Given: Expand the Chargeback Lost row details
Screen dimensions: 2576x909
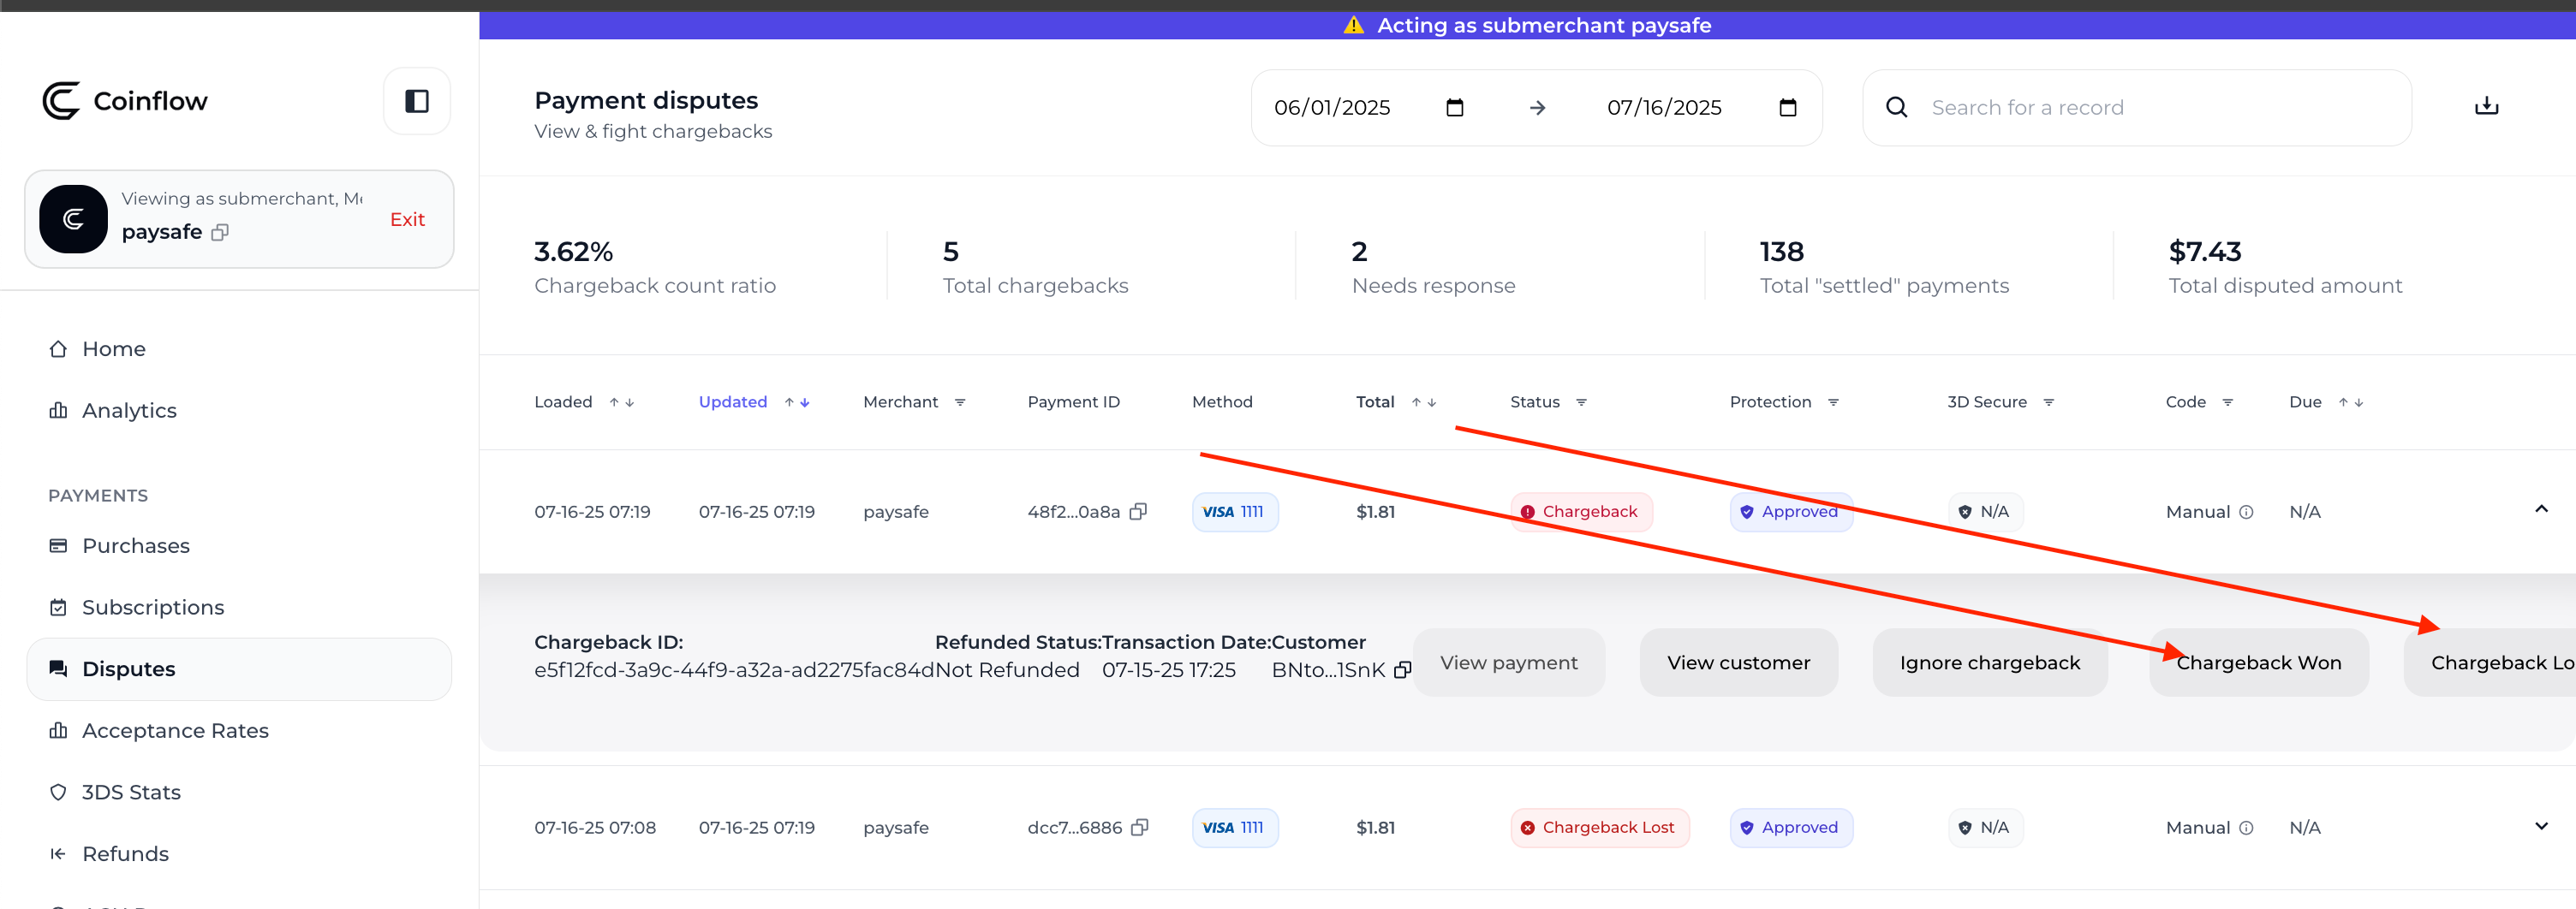Looking at the screenshot, I should click(2541, 826).
